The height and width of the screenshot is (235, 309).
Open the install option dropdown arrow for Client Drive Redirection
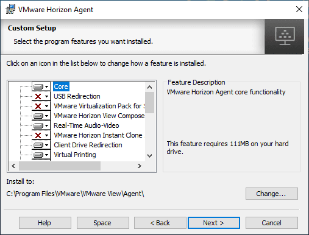47,145
